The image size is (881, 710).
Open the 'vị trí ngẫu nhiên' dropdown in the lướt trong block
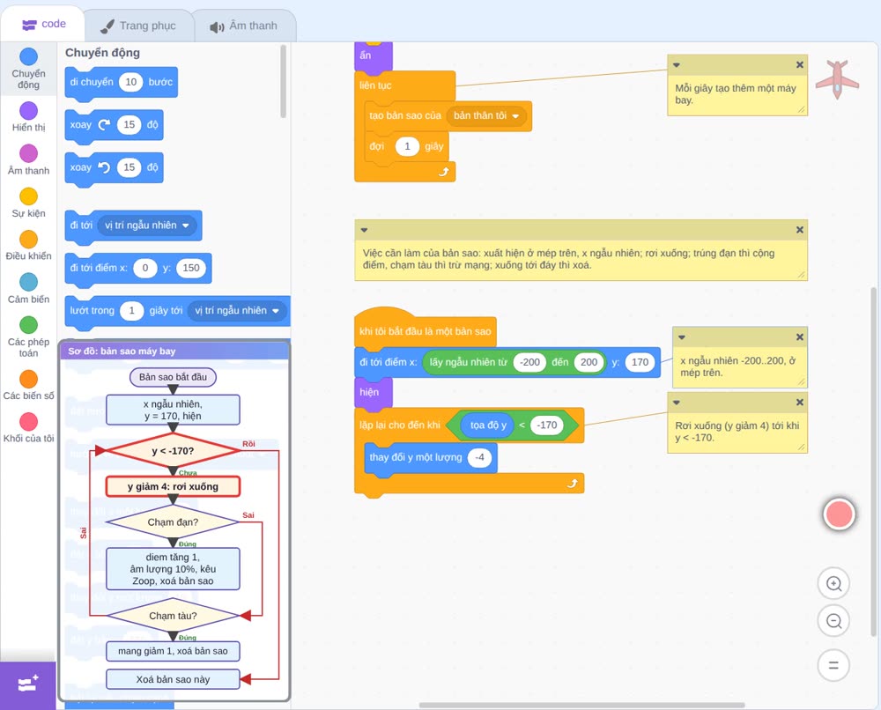236,311
